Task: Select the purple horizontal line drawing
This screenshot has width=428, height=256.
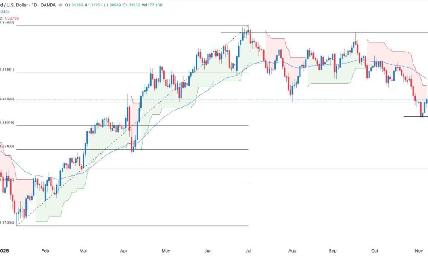Action: (300, 169)
